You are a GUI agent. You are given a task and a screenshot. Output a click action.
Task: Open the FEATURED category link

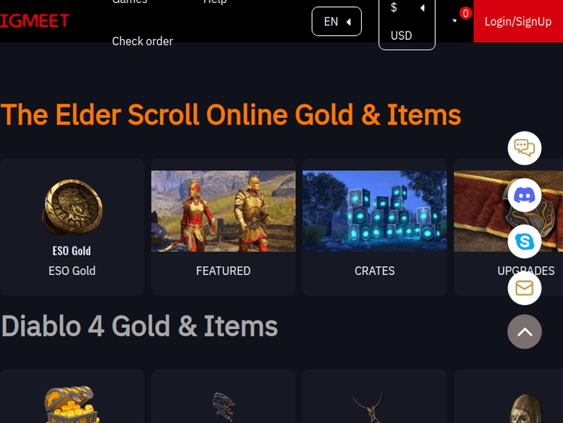224,270
